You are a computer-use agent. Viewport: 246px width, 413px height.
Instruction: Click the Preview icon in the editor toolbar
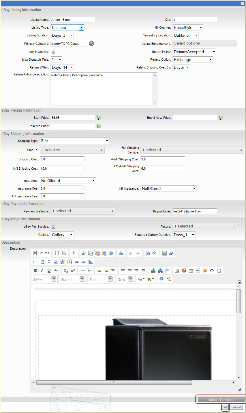tap(64, 253)
